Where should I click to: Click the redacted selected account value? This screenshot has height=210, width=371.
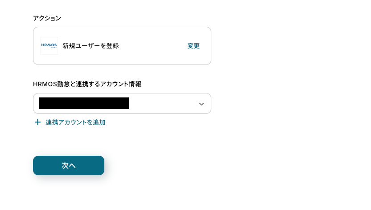coord(84,104)
